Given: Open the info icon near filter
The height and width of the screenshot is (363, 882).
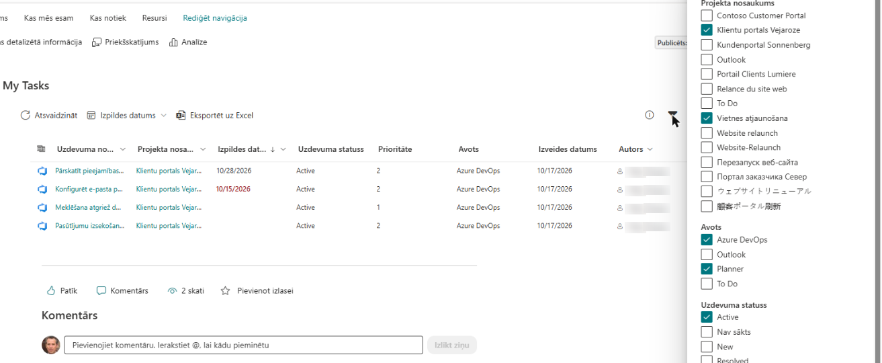Looking at the screenshot, I should tap(650, 115).
